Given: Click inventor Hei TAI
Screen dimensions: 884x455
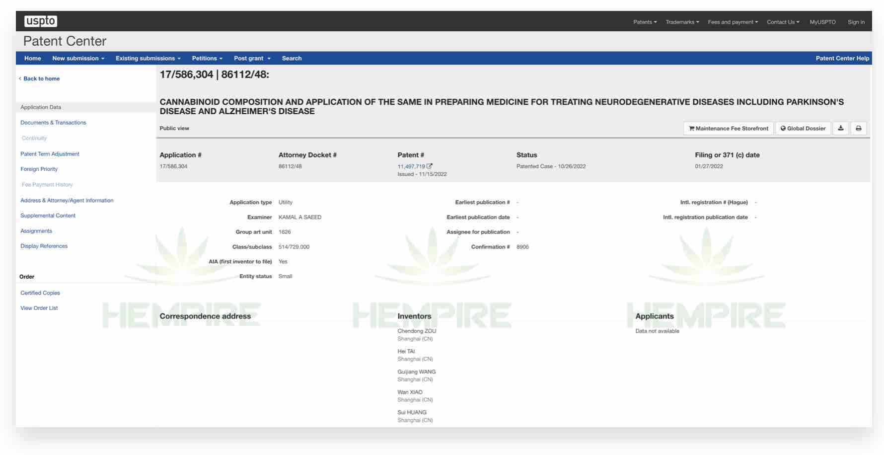Looking at the screenshot, I should 406,351.
